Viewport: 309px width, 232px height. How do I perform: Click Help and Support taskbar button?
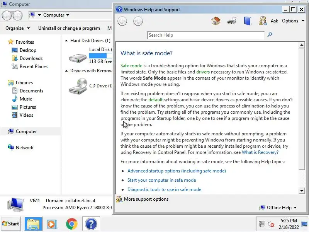click(91, 224)
